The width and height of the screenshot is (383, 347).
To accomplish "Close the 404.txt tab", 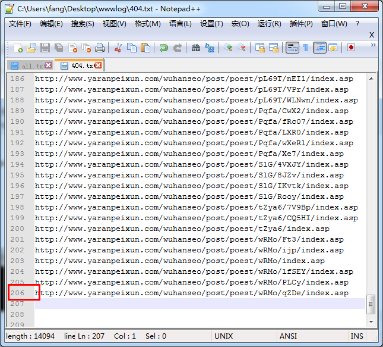I will (98, 65).
